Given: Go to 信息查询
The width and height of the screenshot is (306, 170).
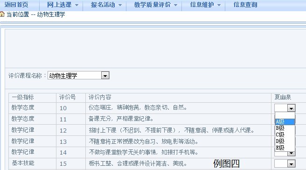Looking at the screenshot, I should point(245,5).
